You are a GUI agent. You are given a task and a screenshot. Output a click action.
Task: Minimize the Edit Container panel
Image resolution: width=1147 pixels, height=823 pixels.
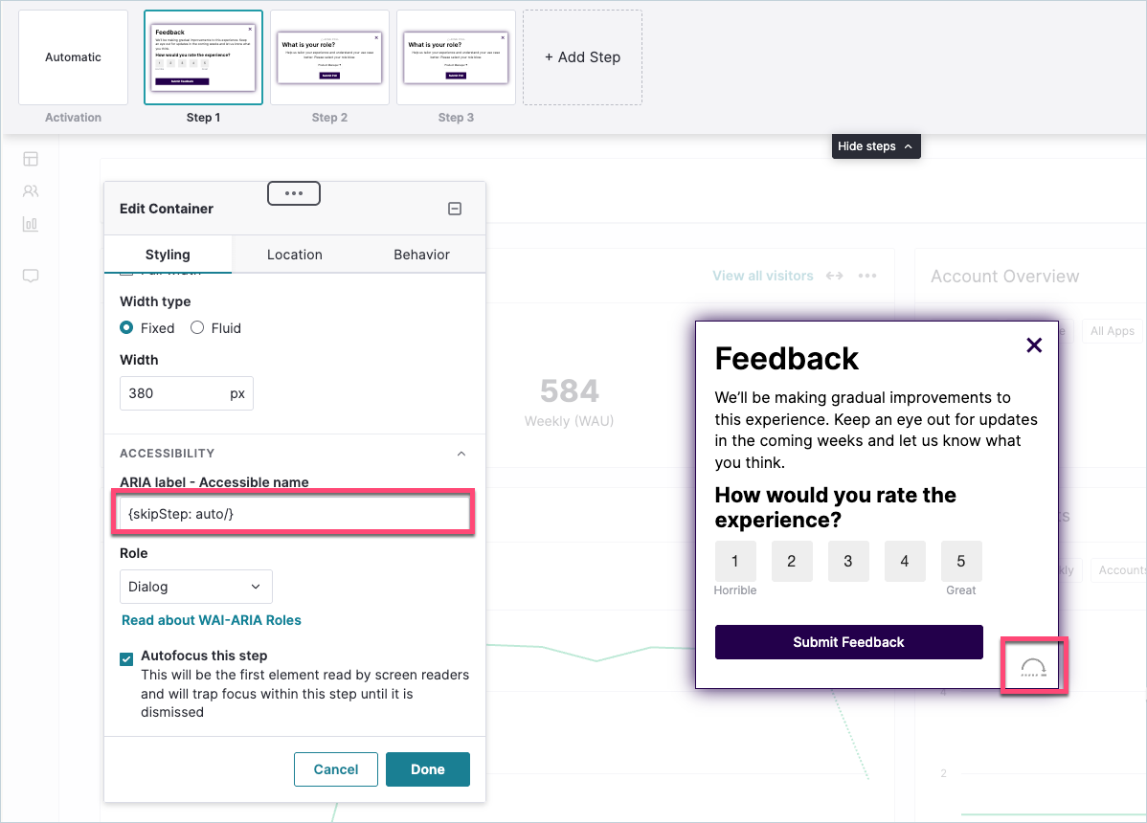(454, 209)
